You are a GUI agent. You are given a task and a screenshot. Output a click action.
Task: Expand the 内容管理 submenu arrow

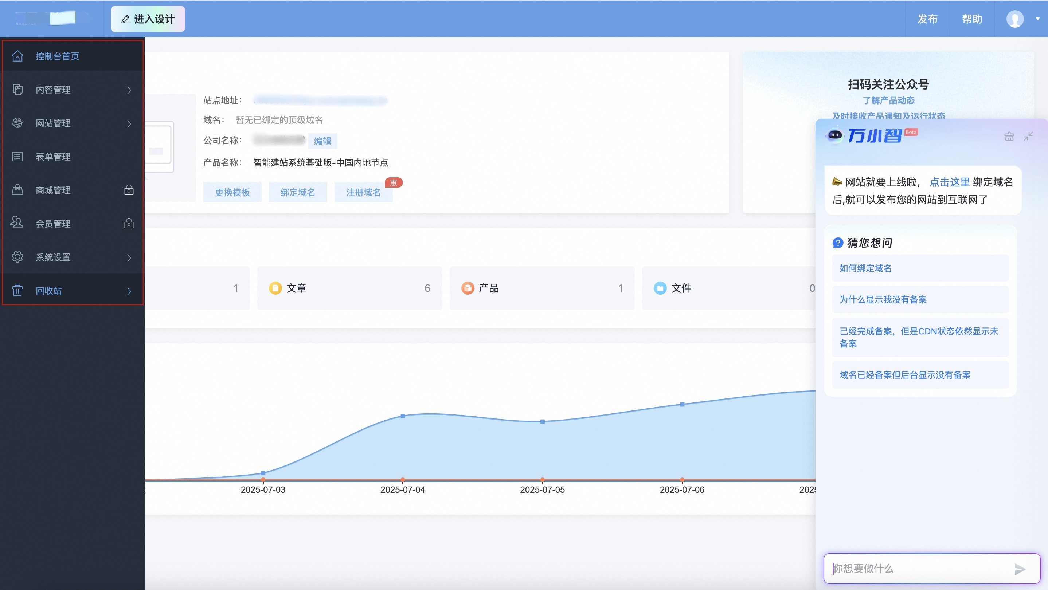(x=129, y=90)
